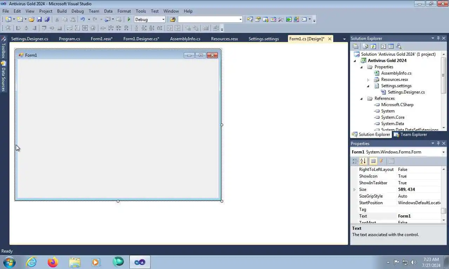
Task: Collapse the Properties folder in Solution Explorer
Action: (x=361, y=67)
